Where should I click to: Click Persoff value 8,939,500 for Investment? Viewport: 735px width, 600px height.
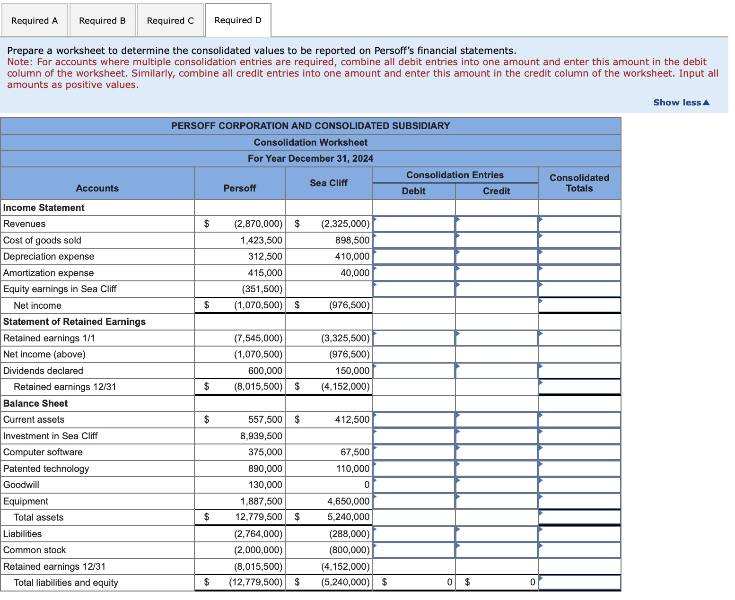[261, 436]
